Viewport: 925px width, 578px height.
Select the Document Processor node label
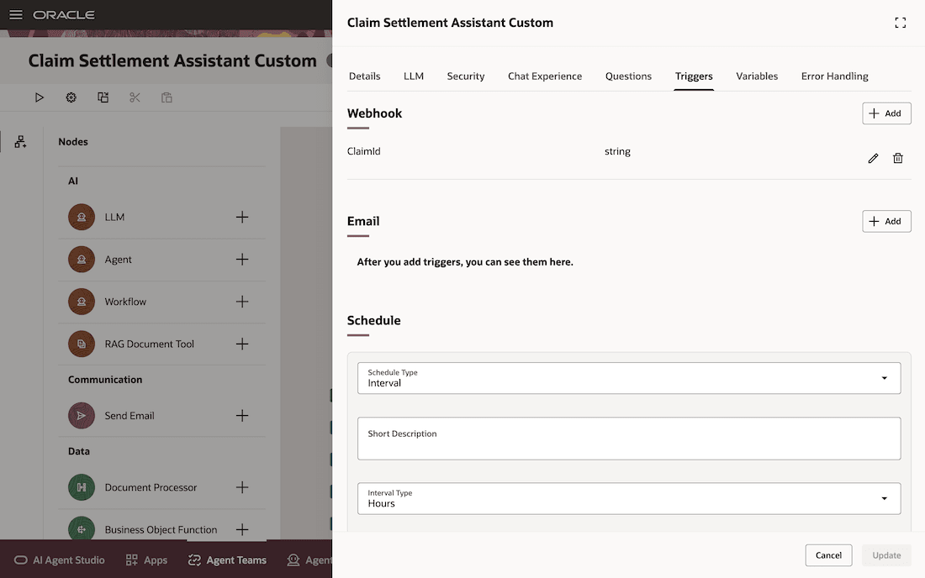151,487
